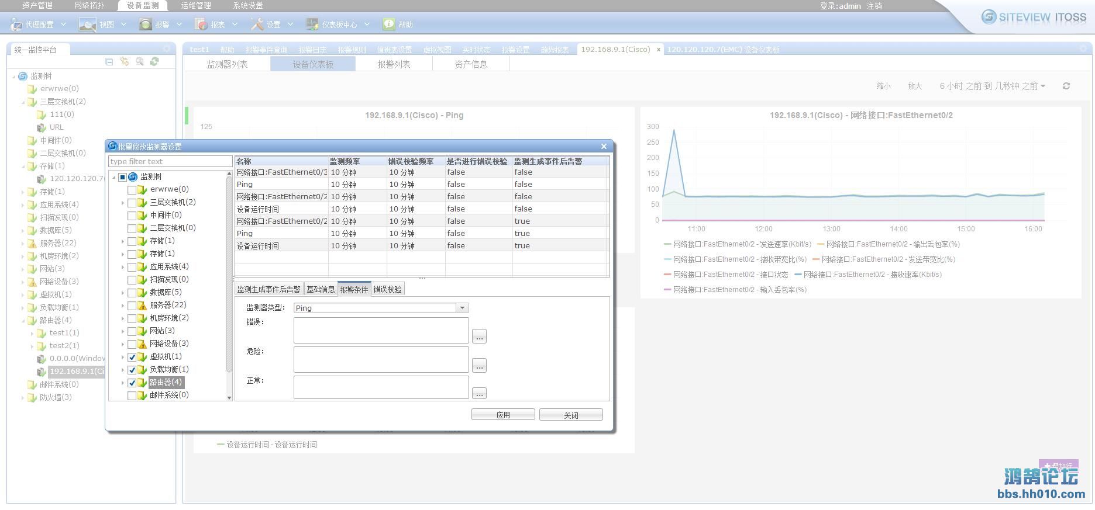Click the ... button next to 错误
The width and height of the screenshot is (1095, 510).
pos(479,336)
